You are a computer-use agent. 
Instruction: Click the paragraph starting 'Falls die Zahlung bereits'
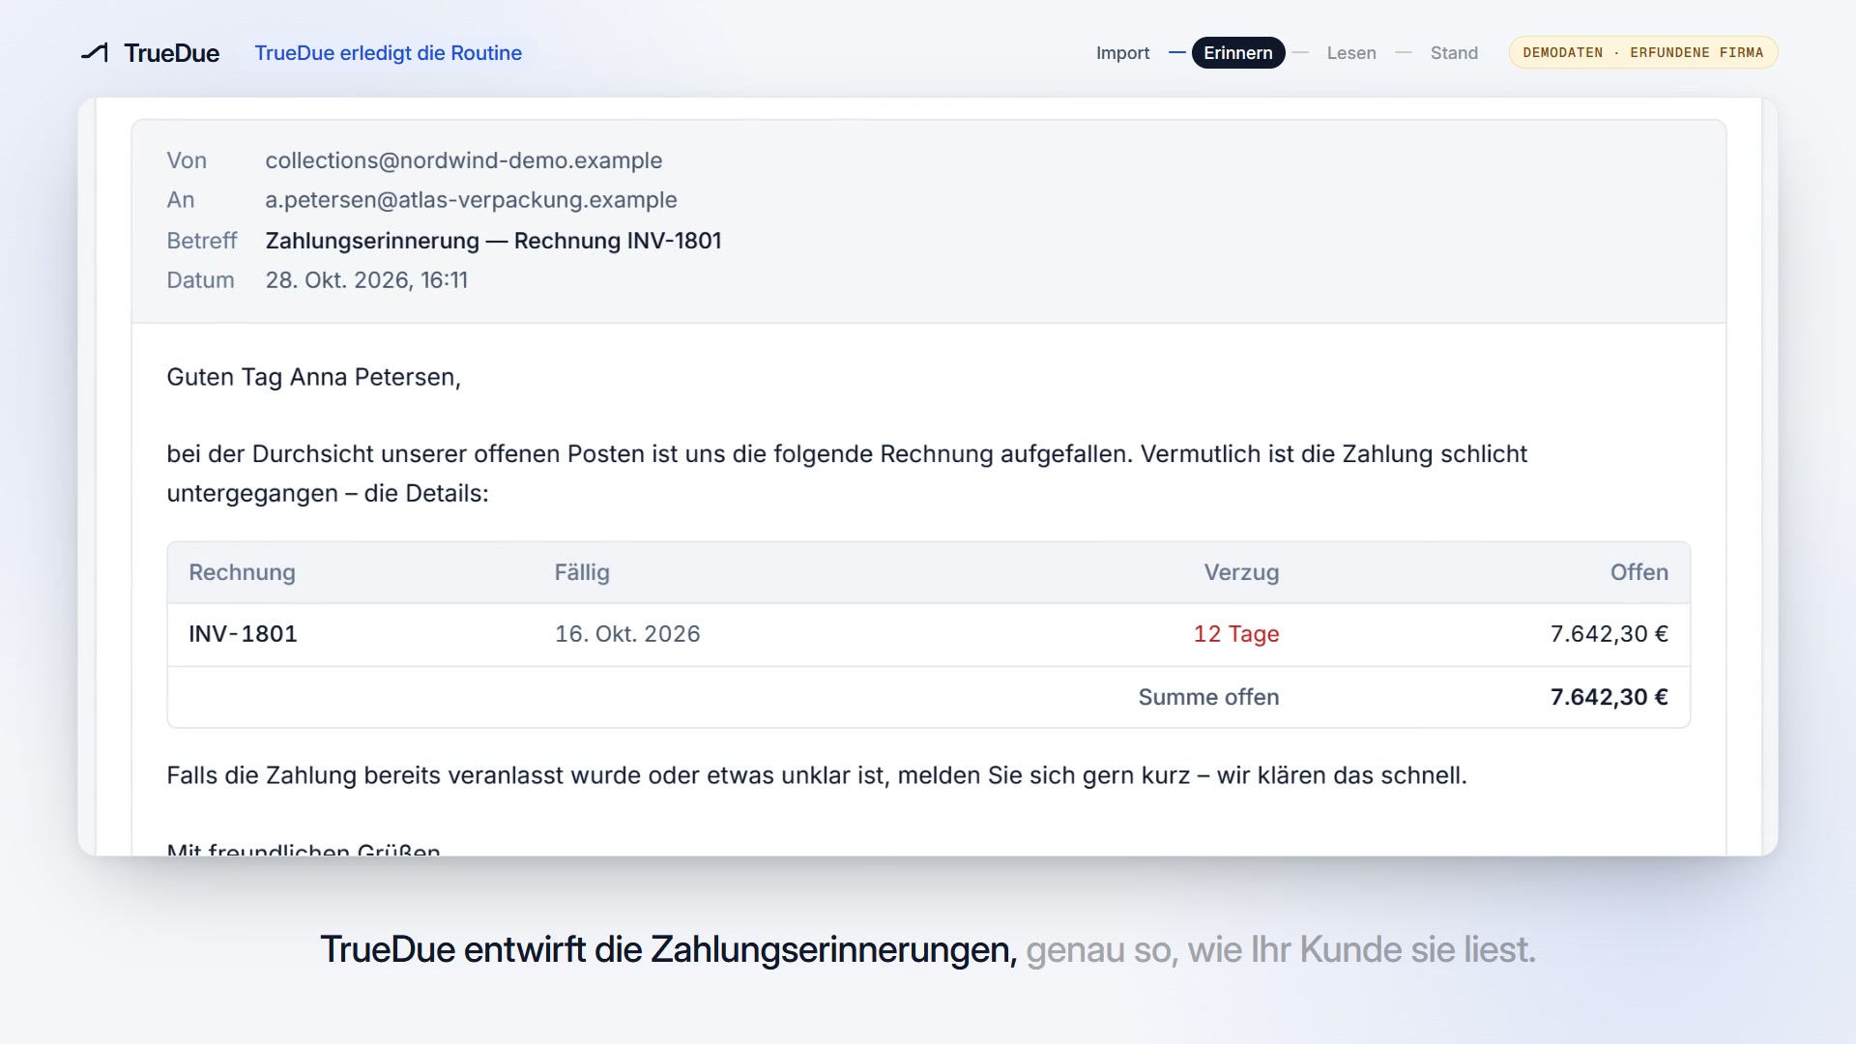(x=817, y=775)
